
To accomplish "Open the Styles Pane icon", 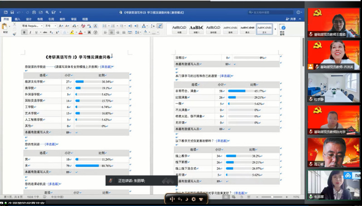I will 282,28.
